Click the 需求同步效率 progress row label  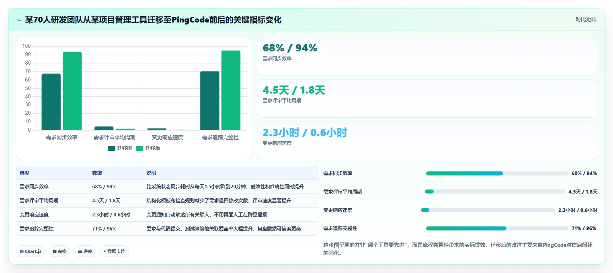click(338, 173)
